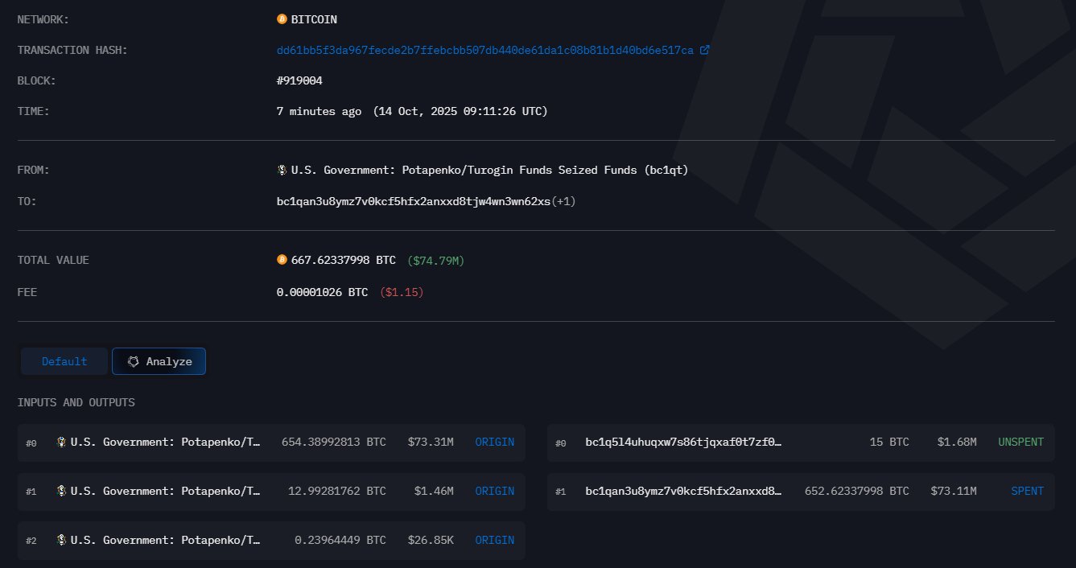Follow the ORIGIN link on input #1

pyautogui.click(x=495, y=491)
